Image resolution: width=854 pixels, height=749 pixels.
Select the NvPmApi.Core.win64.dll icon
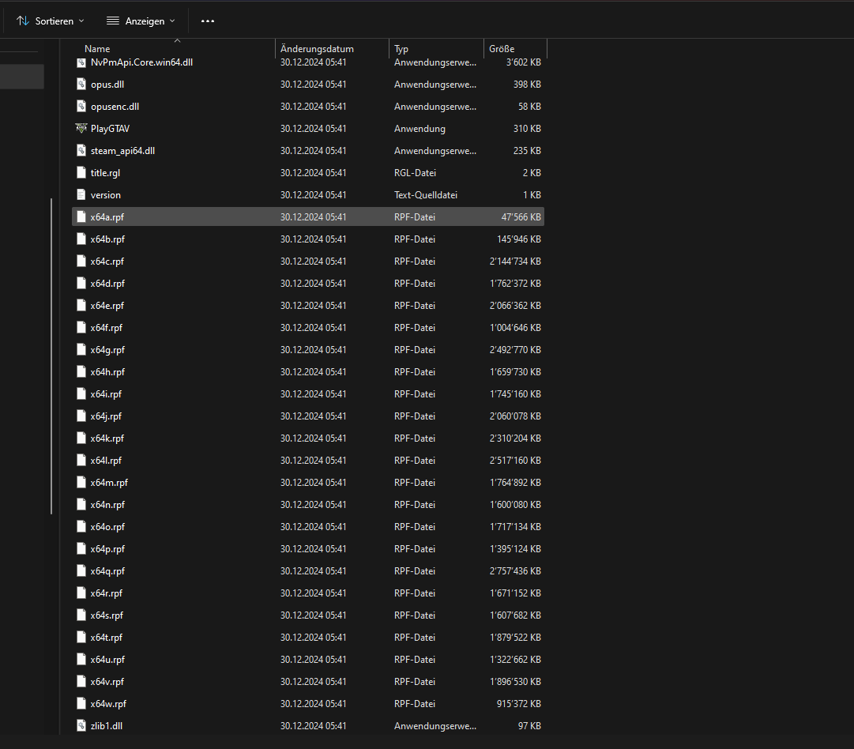81,62
